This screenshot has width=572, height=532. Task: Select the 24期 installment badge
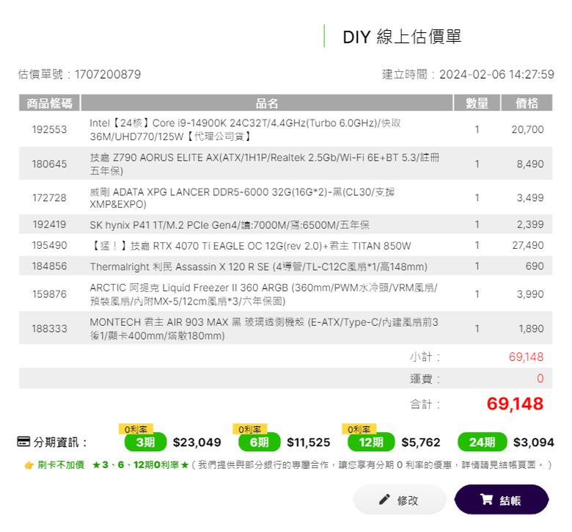coord(483,442)
